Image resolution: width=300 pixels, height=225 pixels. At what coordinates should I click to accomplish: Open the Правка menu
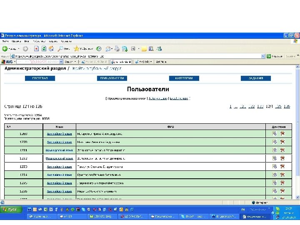tap(16, 41)
